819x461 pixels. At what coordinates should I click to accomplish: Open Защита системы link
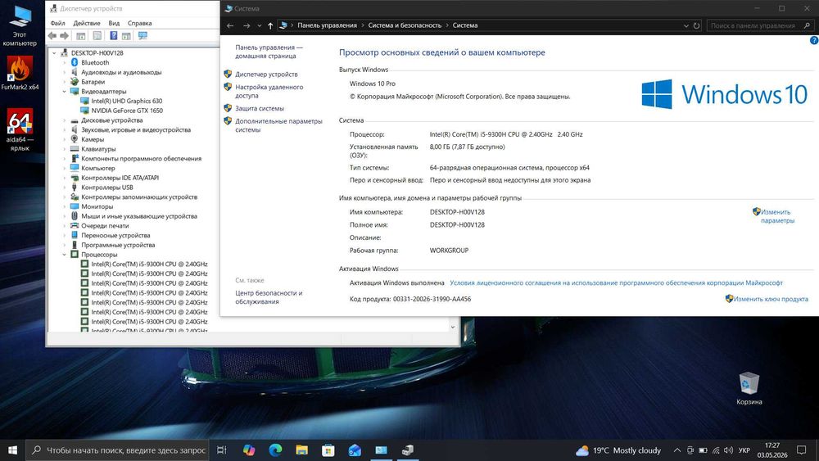point(260,109)
